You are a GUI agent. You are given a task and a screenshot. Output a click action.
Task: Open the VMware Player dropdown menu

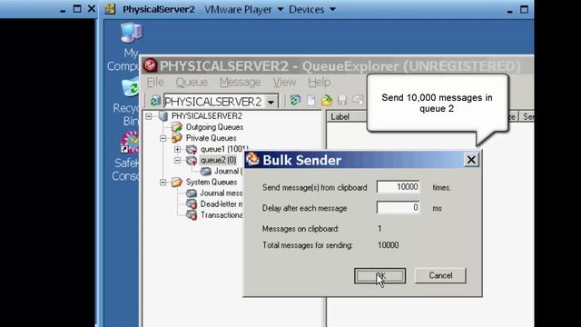point(281,9)
